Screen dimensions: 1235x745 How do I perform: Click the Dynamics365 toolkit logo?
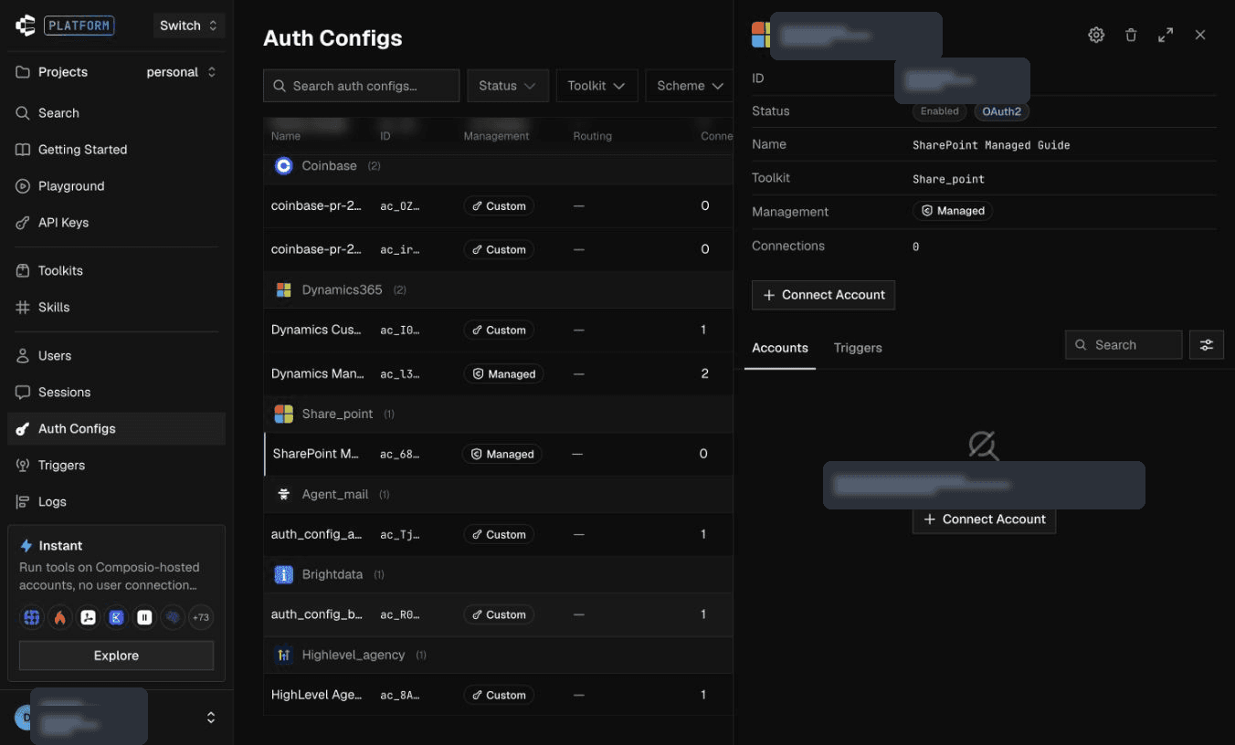point(283,289)
